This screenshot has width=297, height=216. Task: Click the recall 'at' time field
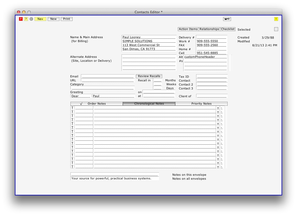(x=159, y=96)
